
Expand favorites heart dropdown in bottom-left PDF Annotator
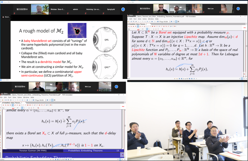[52, 105]
